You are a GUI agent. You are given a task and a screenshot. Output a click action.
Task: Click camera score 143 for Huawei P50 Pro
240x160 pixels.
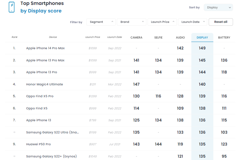(136, 144)
